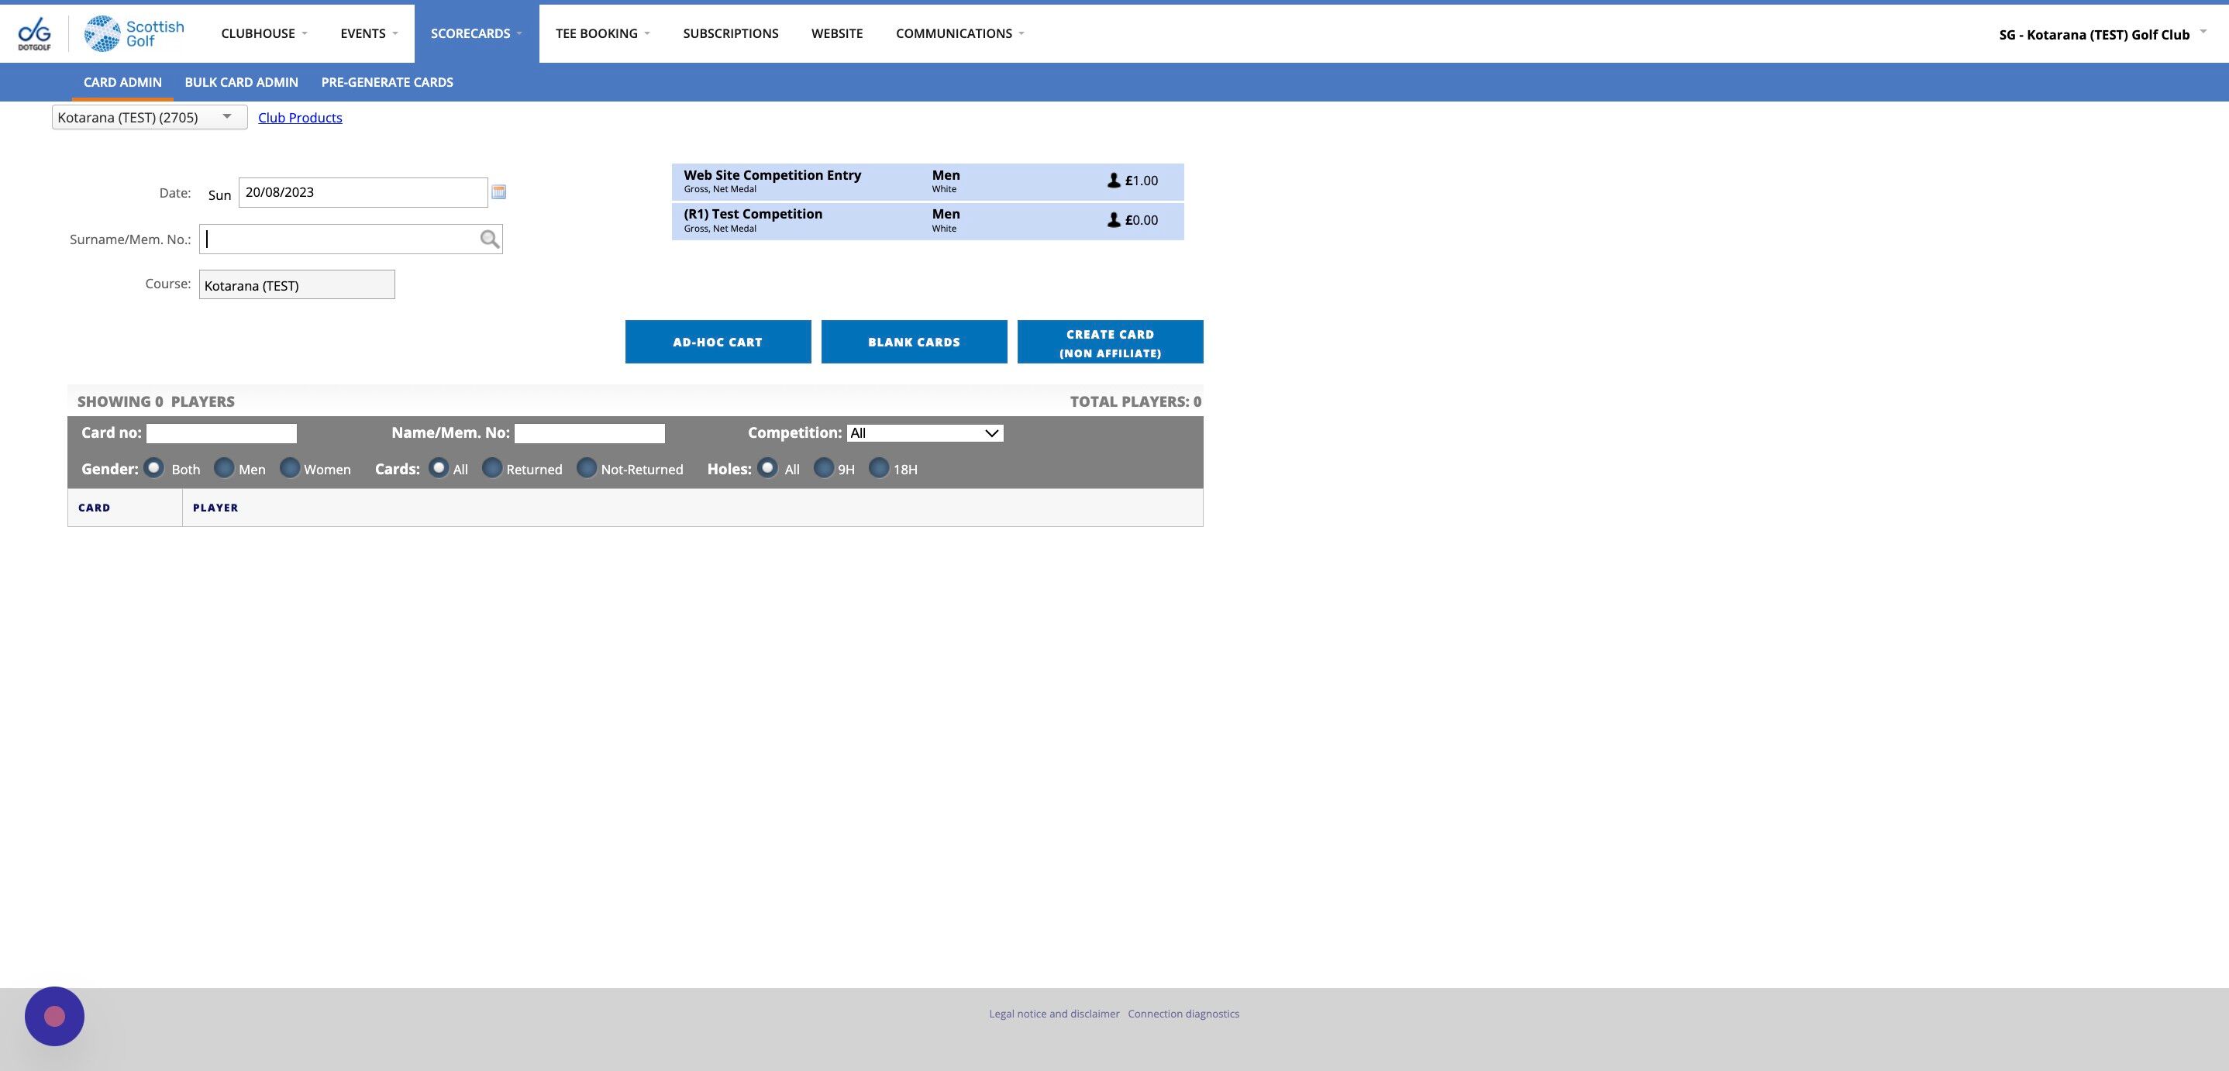The image size is (2229, 1071).
Task: Click player icon on Web Site Competition Entry
Action: [1114, 181]
